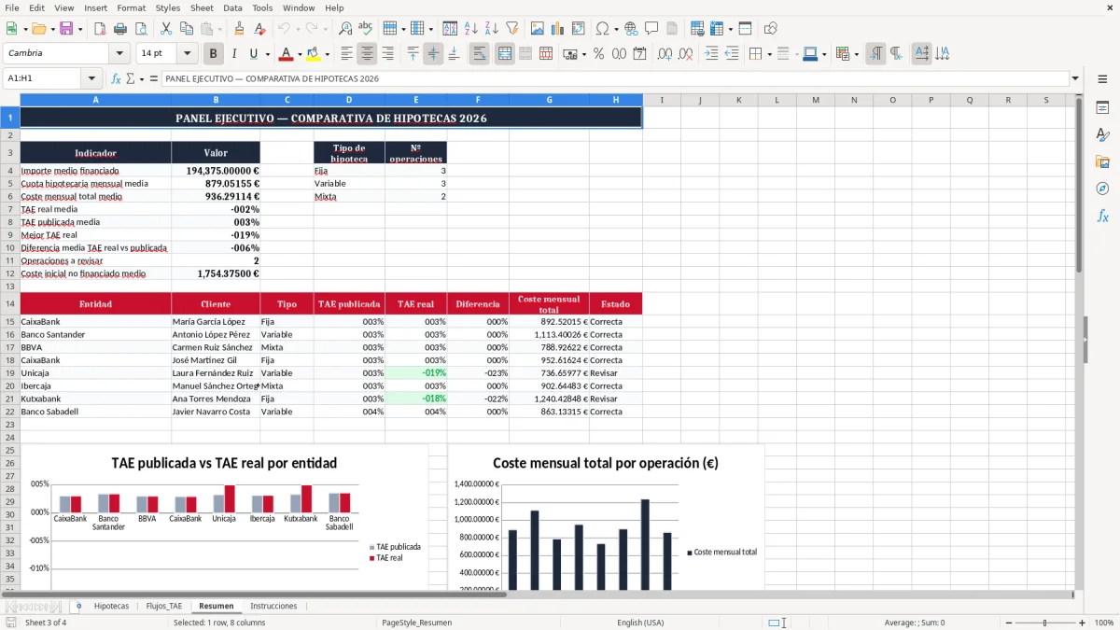Open the Tools menu
Screen dimensions: 1120x630
click(262, 7)
